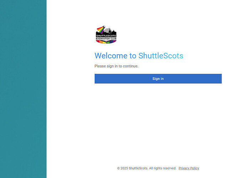The width and height of the screenshot is (239, 178).
Task: Click the 'Please sign in to continue.' text
Action: pos(116,66)
